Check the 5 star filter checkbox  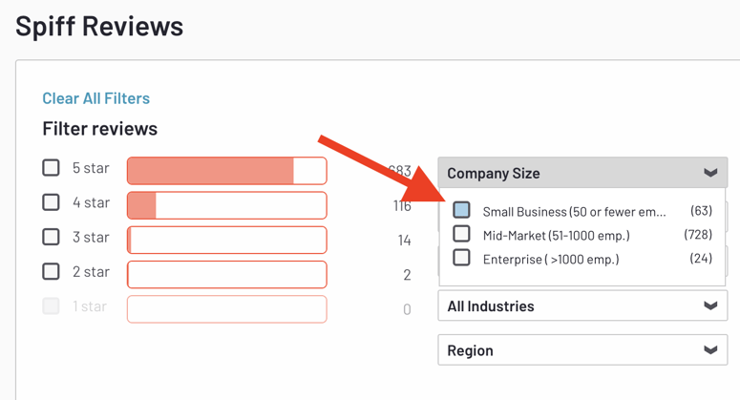click(52, 168)
